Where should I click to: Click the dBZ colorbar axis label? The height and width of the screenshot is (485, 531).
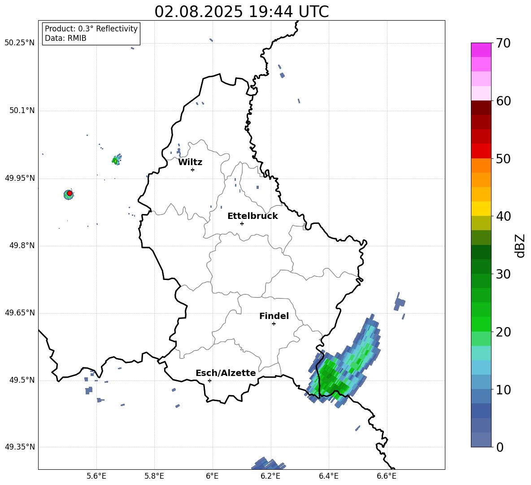520,245
